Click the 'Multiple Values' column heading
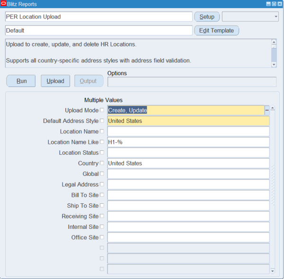This screenshot has width=284, height=279. pos(103,100)
